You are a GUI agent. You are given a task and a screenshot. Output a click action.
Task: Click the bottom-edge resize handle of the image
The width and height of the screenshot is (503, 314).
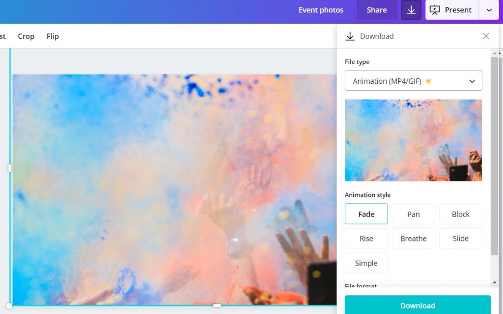pos(217,305)
